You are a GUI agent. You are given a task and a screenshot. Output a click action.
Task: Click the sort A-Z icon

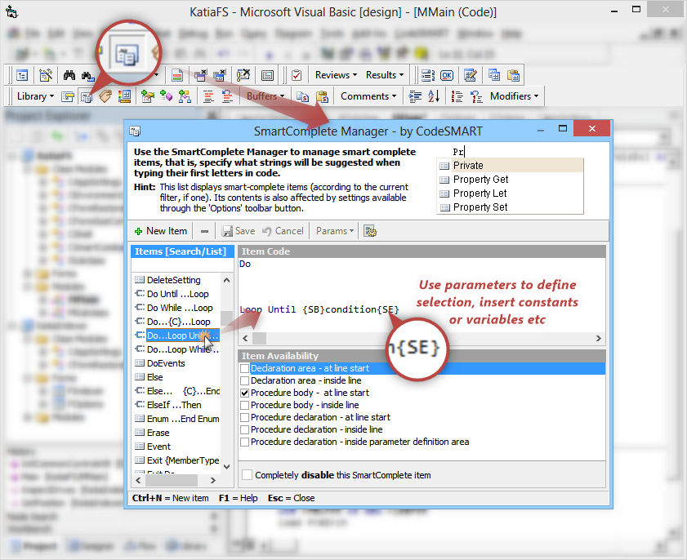[x=434, y=96]
